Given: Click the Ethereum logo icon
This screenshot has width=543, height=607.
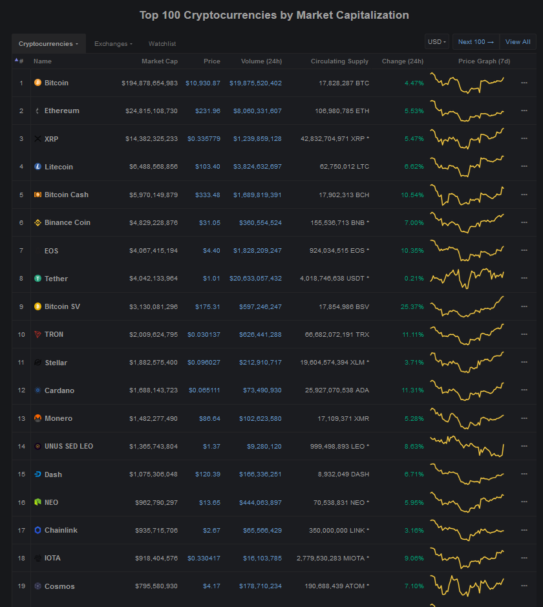Looking at the screenshot, I should tap(37, 111).
